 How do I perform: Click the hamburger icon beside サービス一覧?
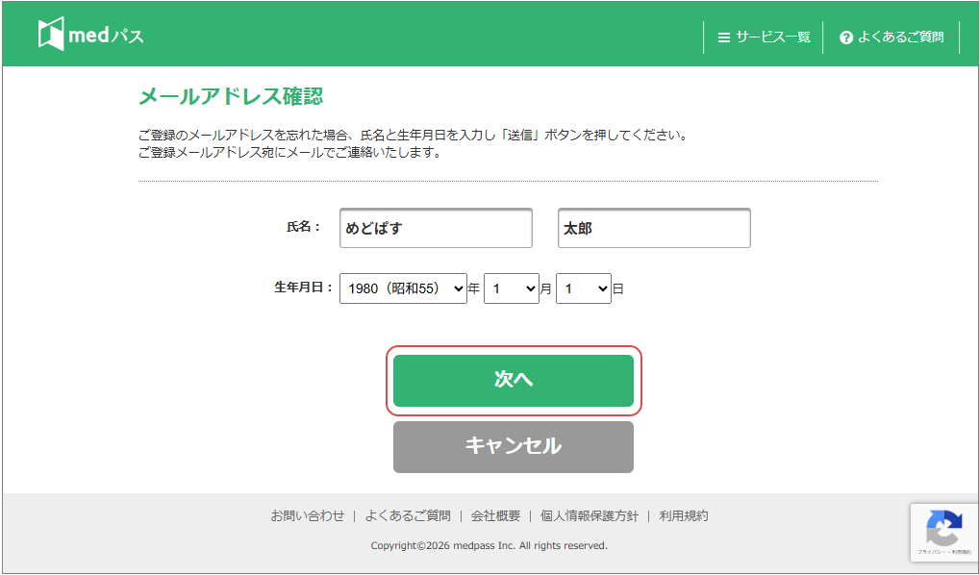point(723,37)
